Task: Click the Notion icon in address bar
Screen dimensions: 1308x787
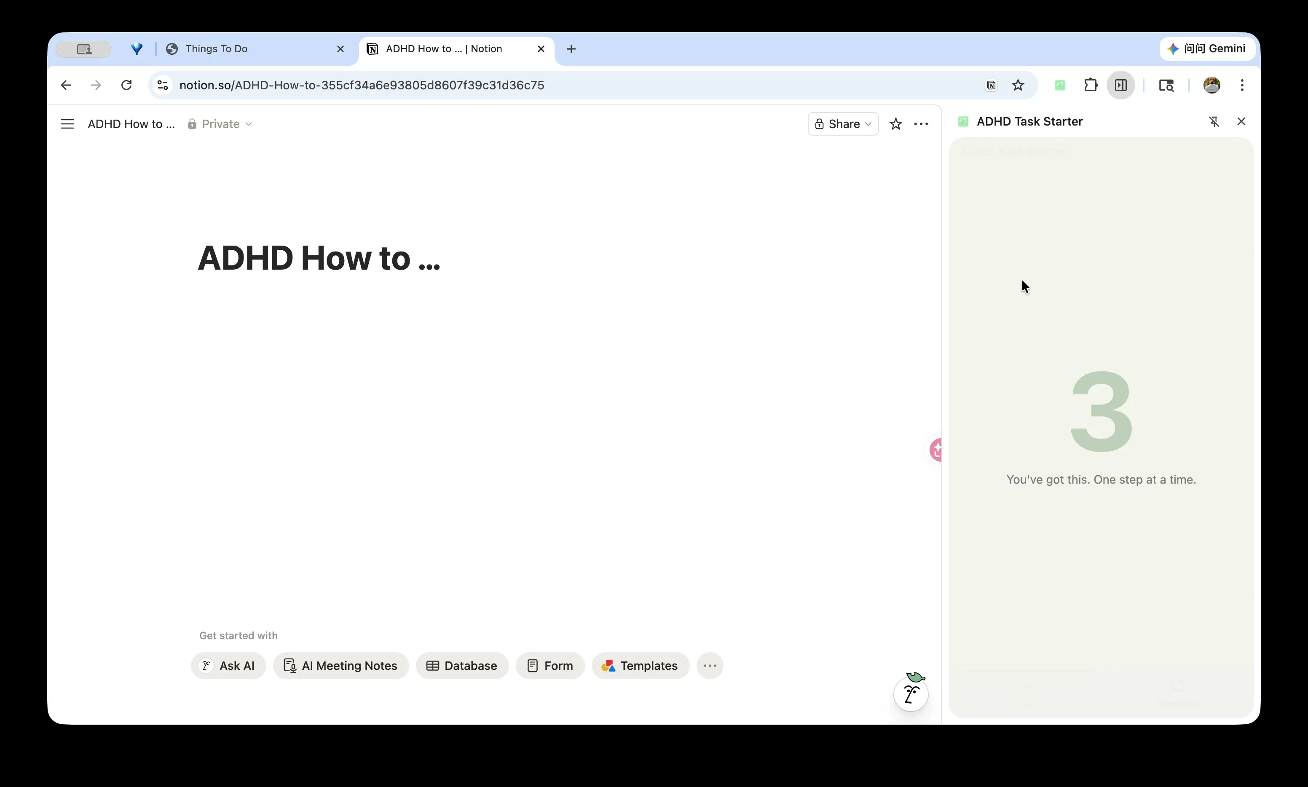Action: pos(991,86)
